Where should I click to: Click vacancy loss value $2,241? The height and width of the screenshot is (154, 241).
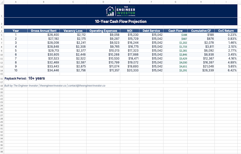point(81,43)
